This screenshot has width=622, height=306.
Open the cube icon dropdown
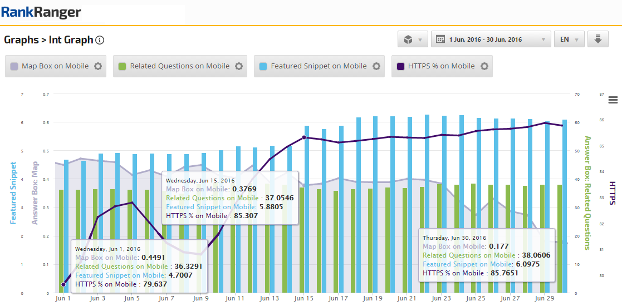[413, 40]
